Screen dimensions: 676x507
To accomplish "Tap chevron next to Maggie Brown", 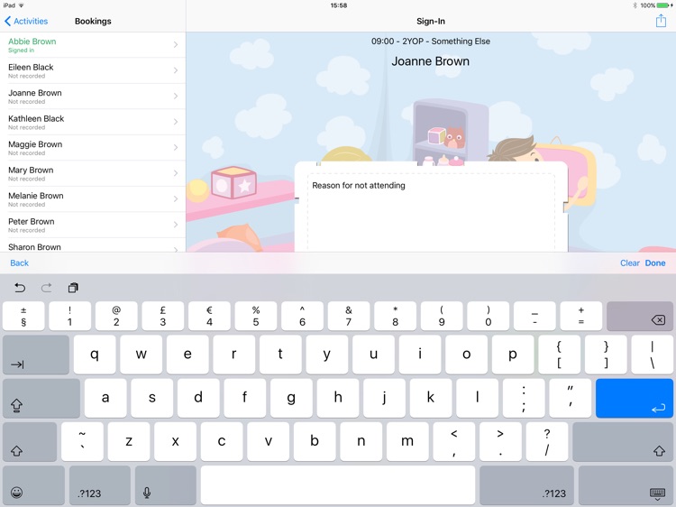I will click(x=176, y=147).
